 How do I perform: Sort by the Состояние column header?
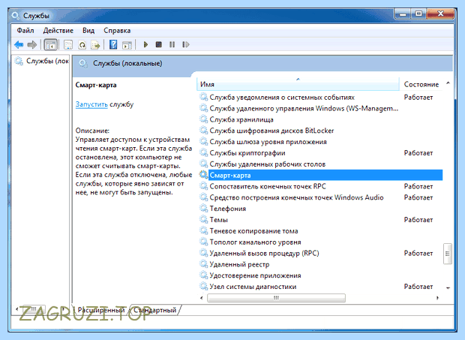pos(421,84)
